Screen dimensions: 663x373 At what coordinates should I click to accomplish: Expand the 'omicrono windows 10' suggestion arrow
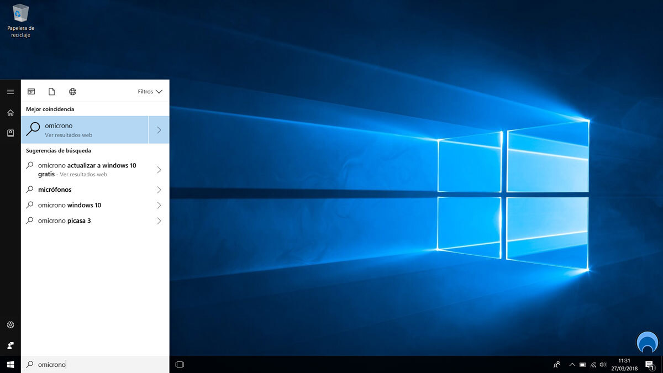tap(160, 205)
